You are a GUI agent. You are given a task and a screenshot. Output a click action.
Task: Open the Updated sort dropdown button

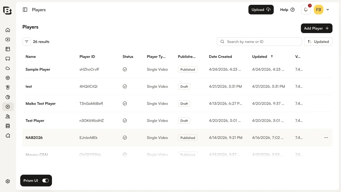coord(318,42)
